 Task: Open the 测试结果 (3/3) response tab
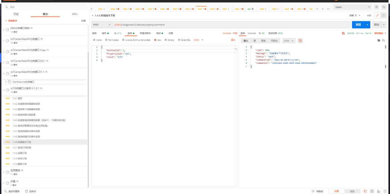click(275, 33)
